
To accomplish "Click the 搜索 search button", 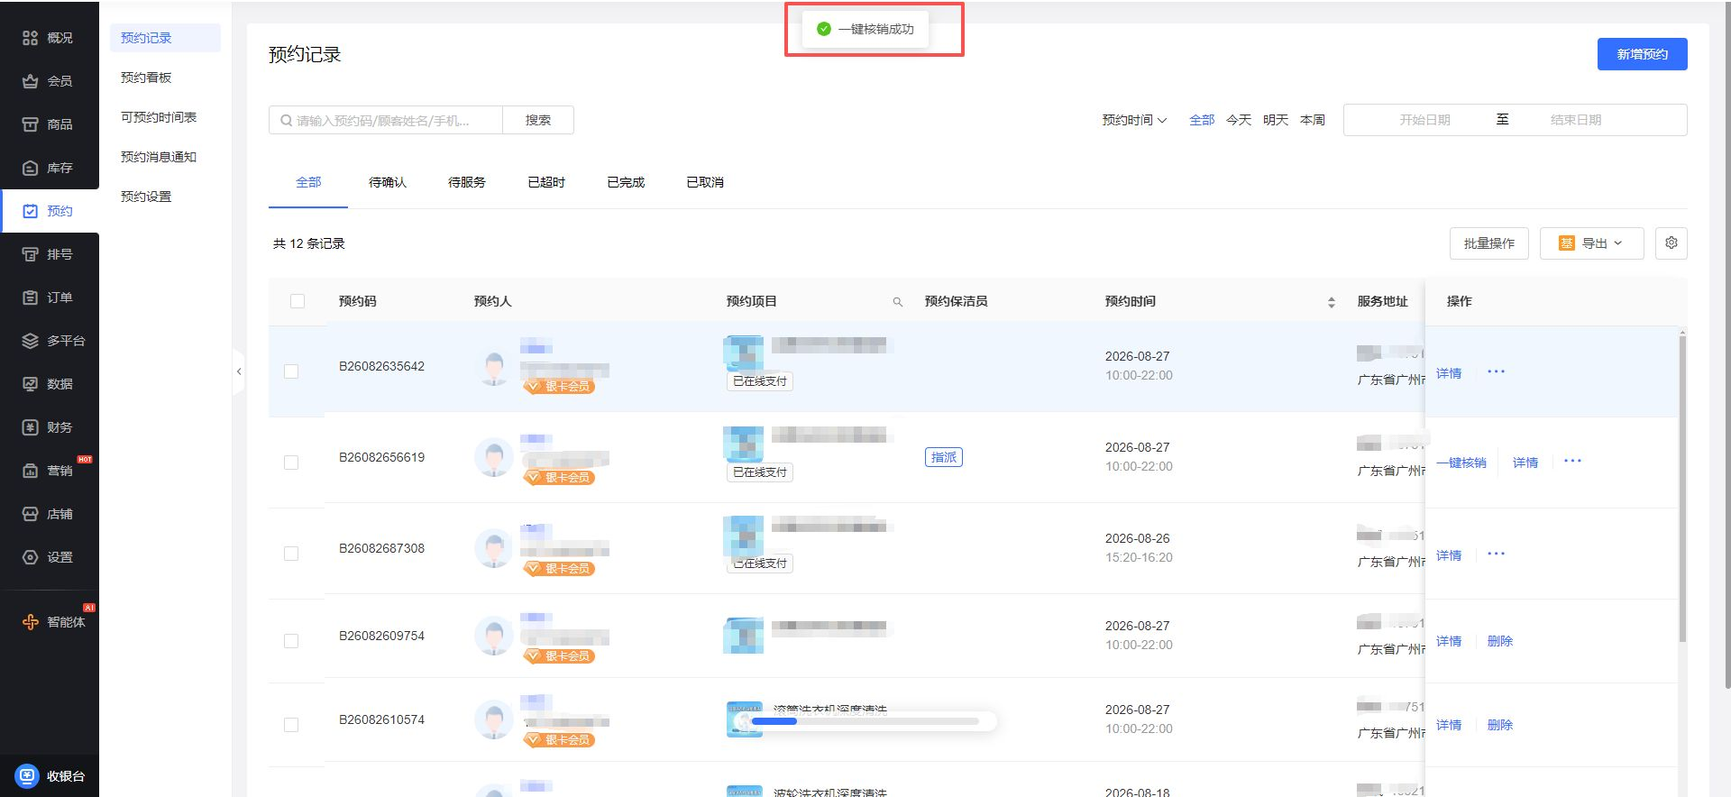I will pos(538,120).
